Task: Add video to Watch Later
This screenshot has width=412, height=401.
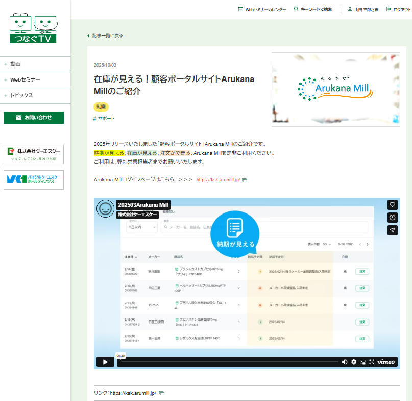Action: 392,217
